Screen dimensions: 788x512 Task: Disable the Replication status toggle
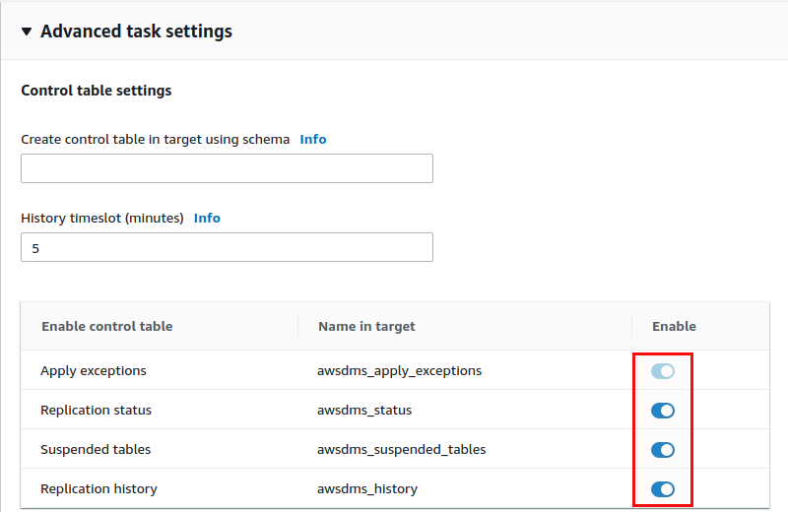tap(662, 411)
